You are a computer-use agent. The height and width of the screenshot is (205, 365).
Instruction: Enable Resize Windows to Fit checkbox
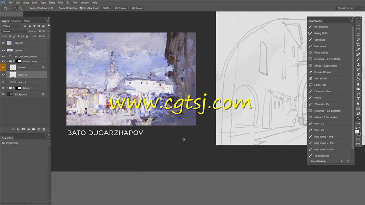point(27,8)
